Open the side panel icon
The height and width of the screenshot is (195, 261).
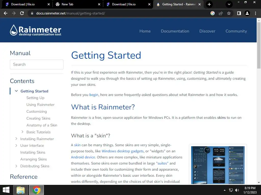click(x=239, y=13)
